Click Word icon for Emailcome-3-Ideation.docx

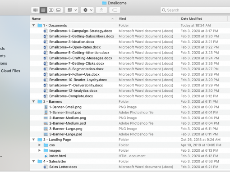tap(45, 42)
